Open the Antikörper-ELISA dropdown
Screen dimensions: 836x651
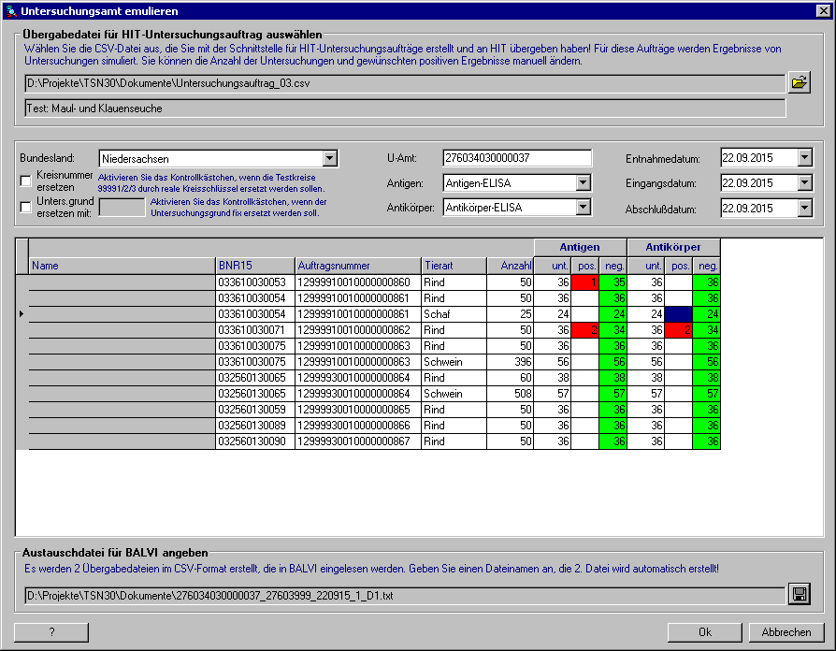click(584, 208)
